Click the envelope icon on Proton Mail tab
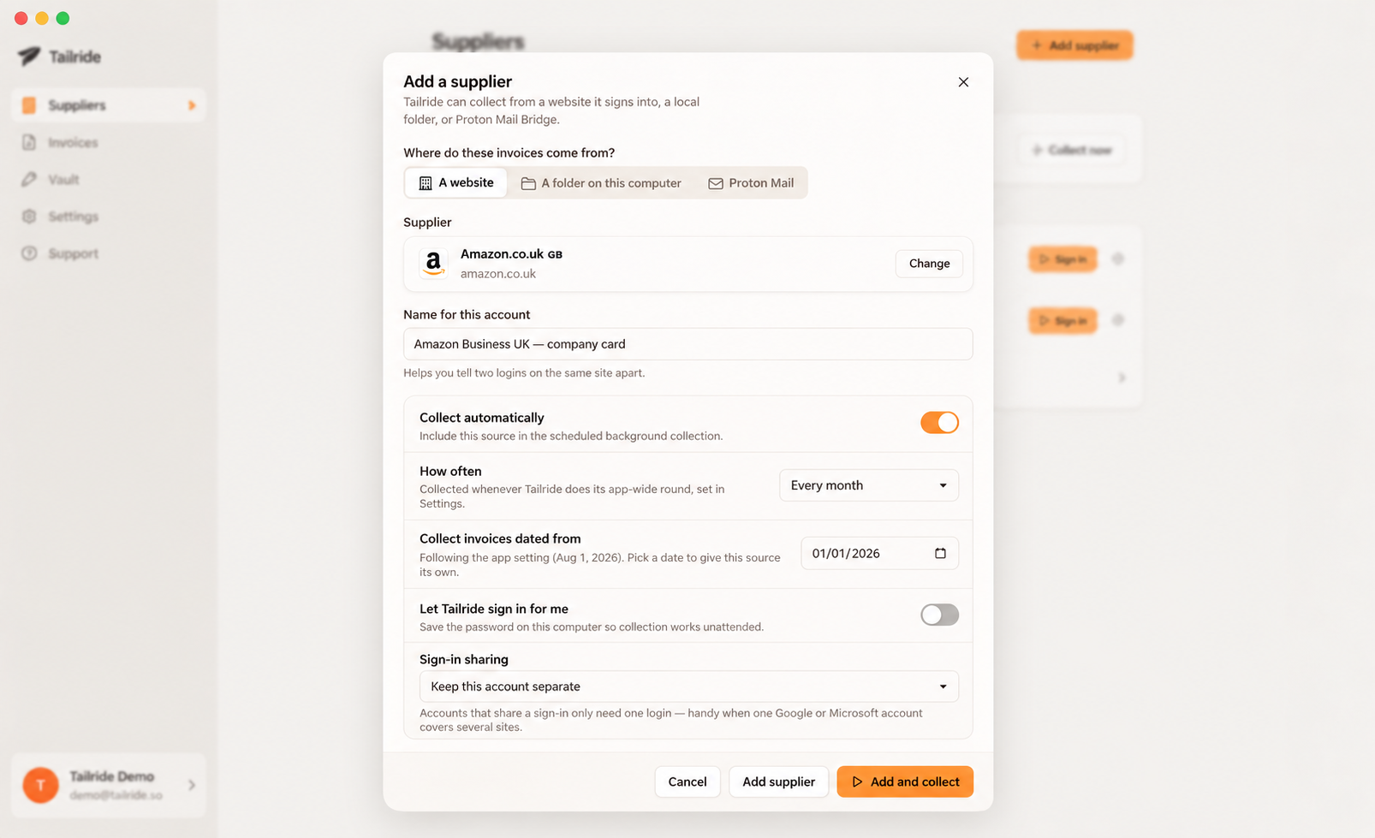Viewport: 1375px width, 838px height. pyautogui.click(x=716, y=183)
